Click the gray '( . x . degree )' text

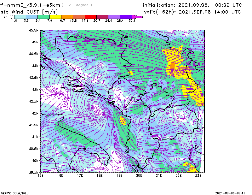(x=77, y=5)
